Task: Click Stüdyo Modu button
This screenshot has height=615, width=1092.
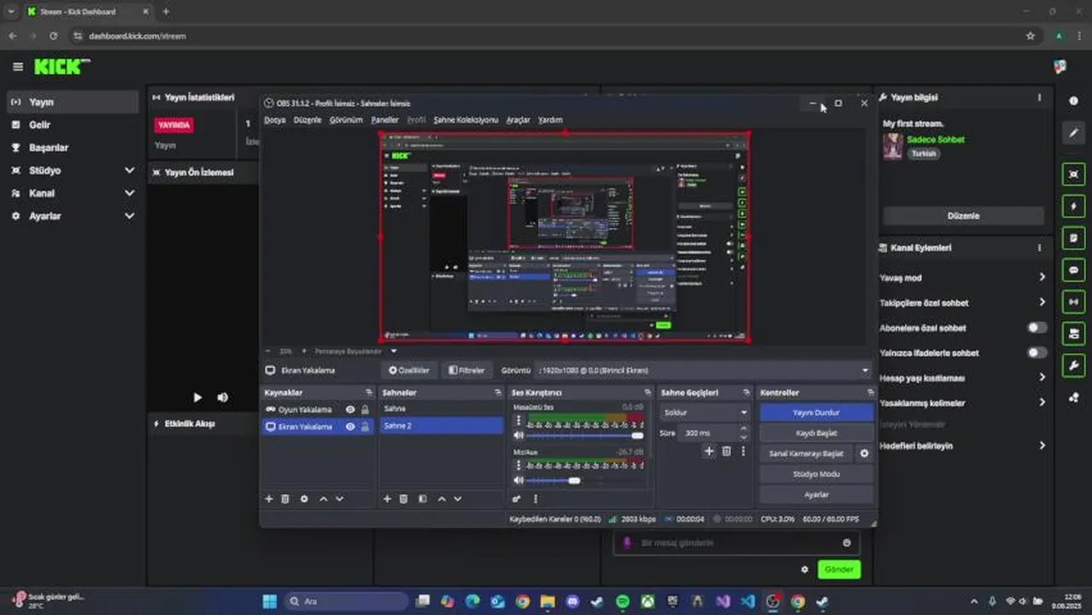Action: 816,474
